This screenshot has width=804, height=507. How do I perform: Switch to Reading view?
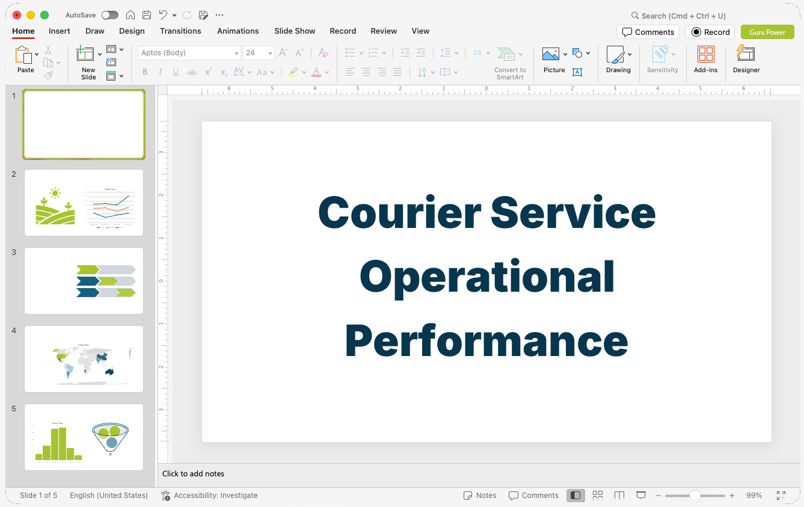coord(619,496)
